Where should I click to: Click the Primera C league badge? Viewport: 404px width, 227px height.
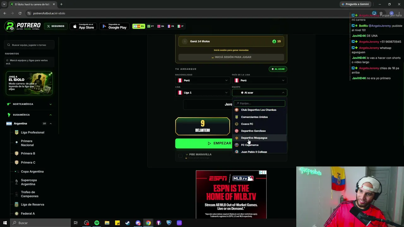click(16, 162)
